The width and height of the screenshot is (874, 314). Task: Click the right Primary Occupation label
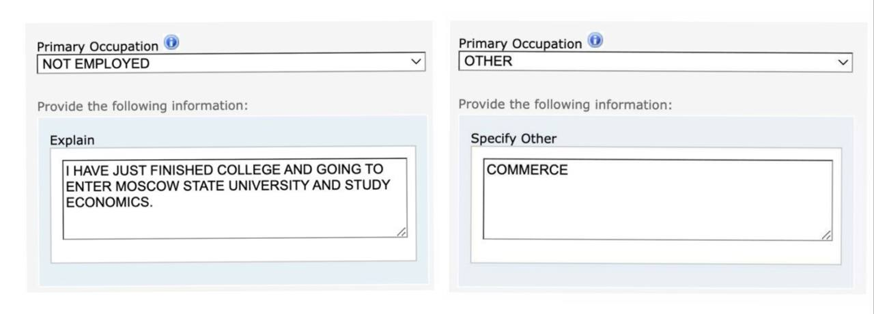point(520,44)
